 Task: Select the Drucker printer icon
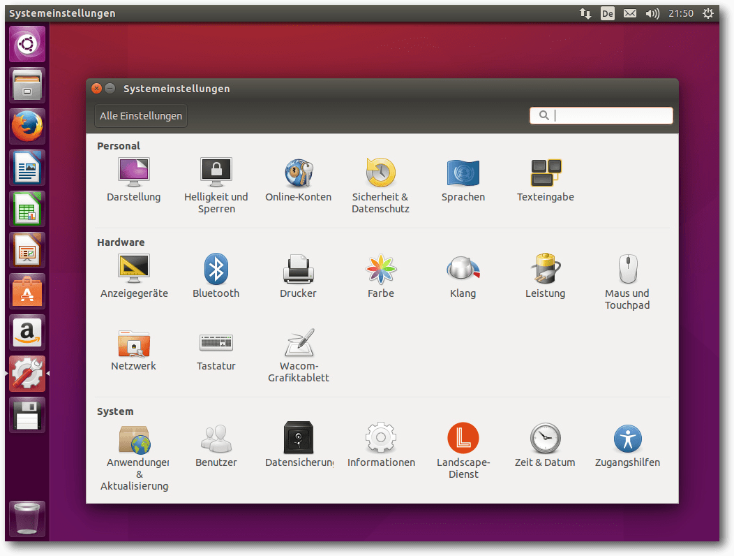coord(298,270)
